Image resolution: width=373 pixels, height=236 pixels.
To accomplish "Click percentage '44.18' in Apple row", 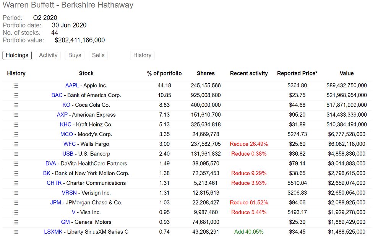I will [164, 86].
